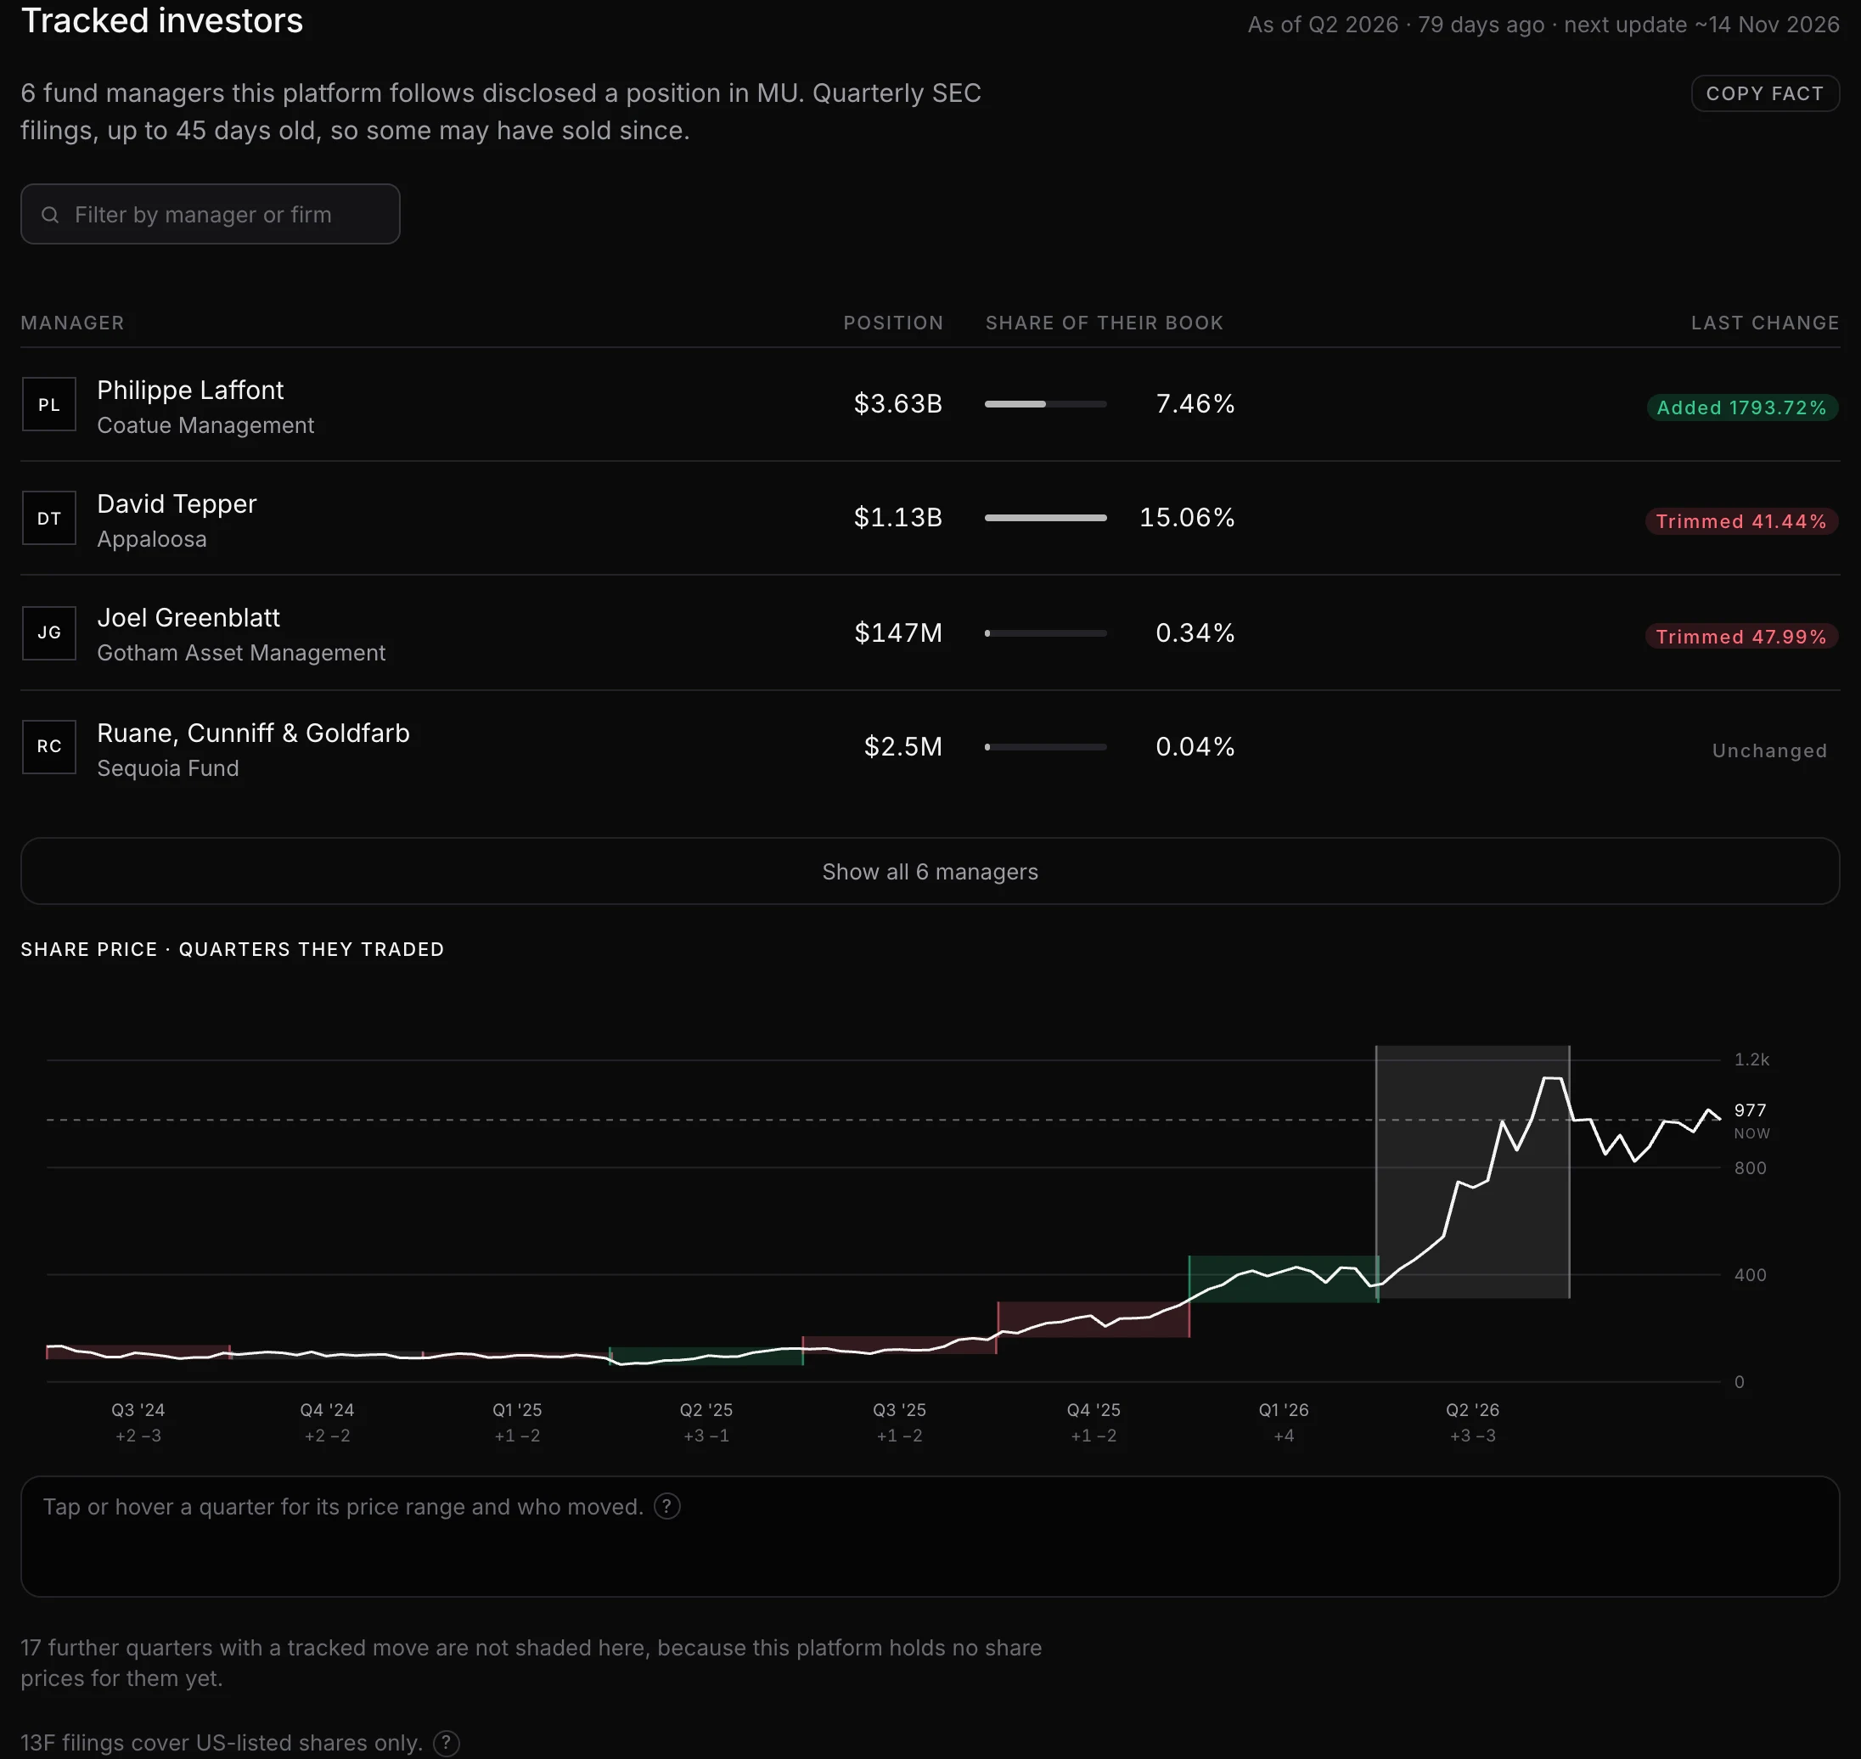Click the Gotham Asset Management firm name

point(241,653)
